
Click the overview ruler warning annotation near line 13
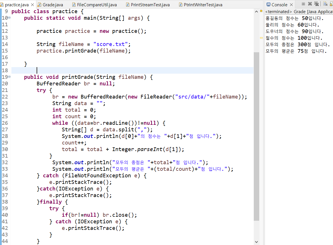(261, 38)
